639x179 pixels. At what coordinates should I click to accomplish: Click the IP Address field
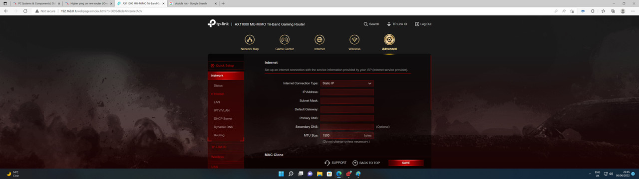(x=347, y=92)
